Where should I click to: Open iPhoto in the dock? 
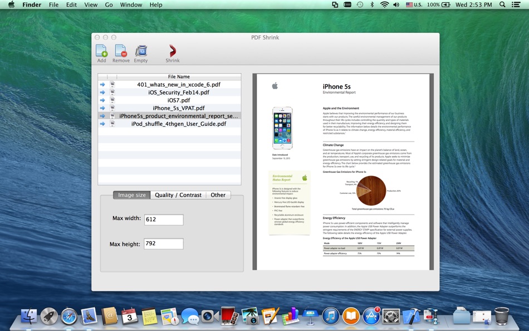250,317
